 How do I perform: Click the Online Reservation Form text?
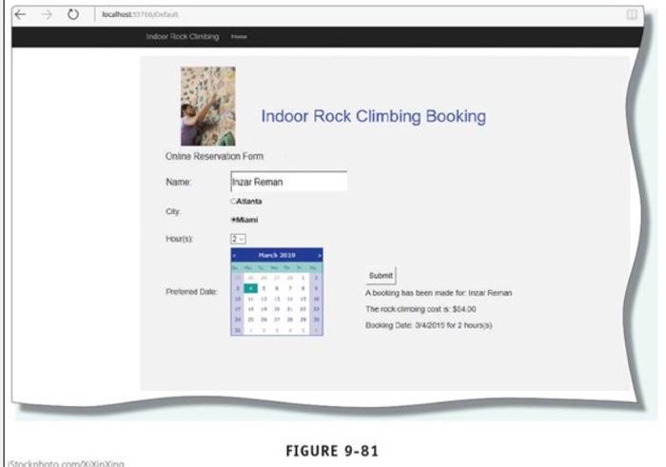point(214,156)
